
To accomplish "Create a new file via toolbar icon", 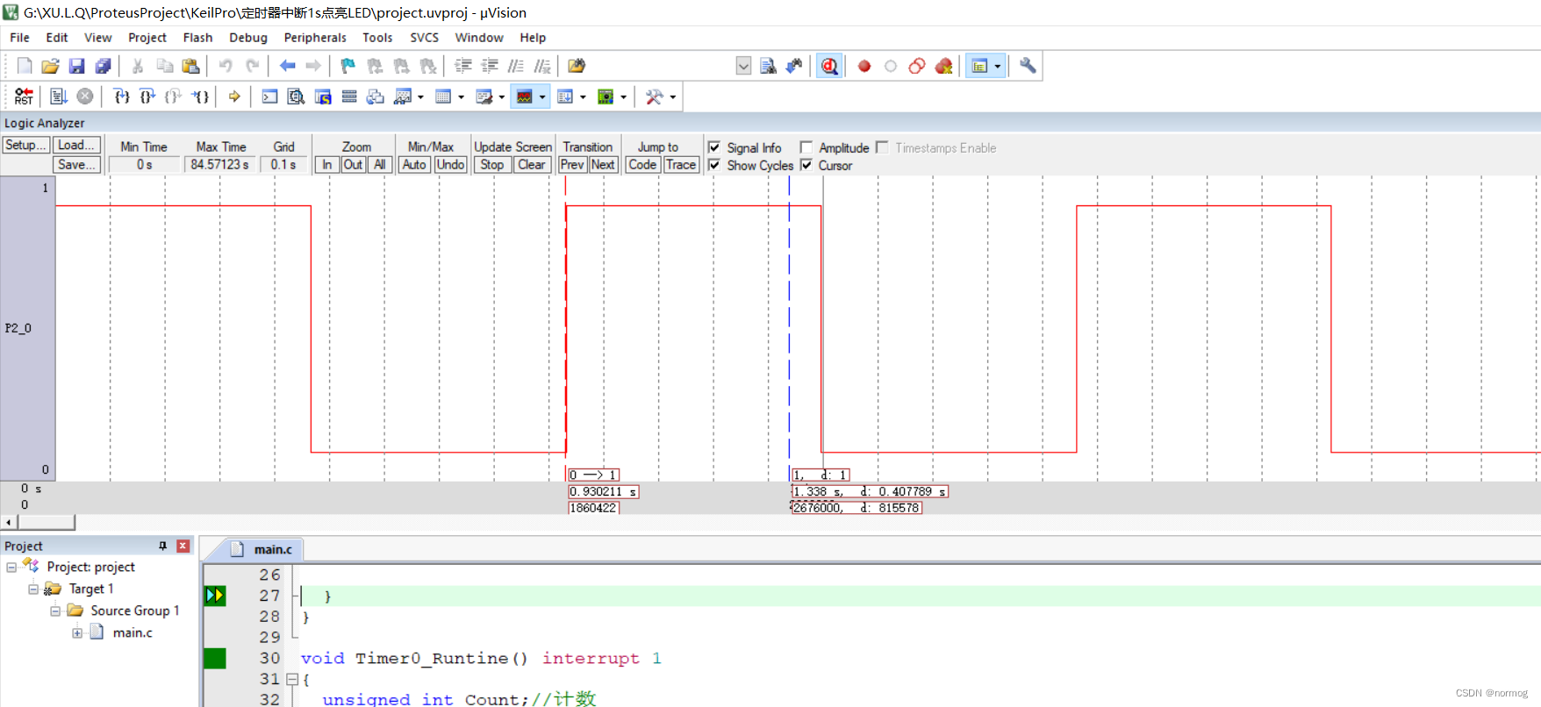I will (25, 66).
